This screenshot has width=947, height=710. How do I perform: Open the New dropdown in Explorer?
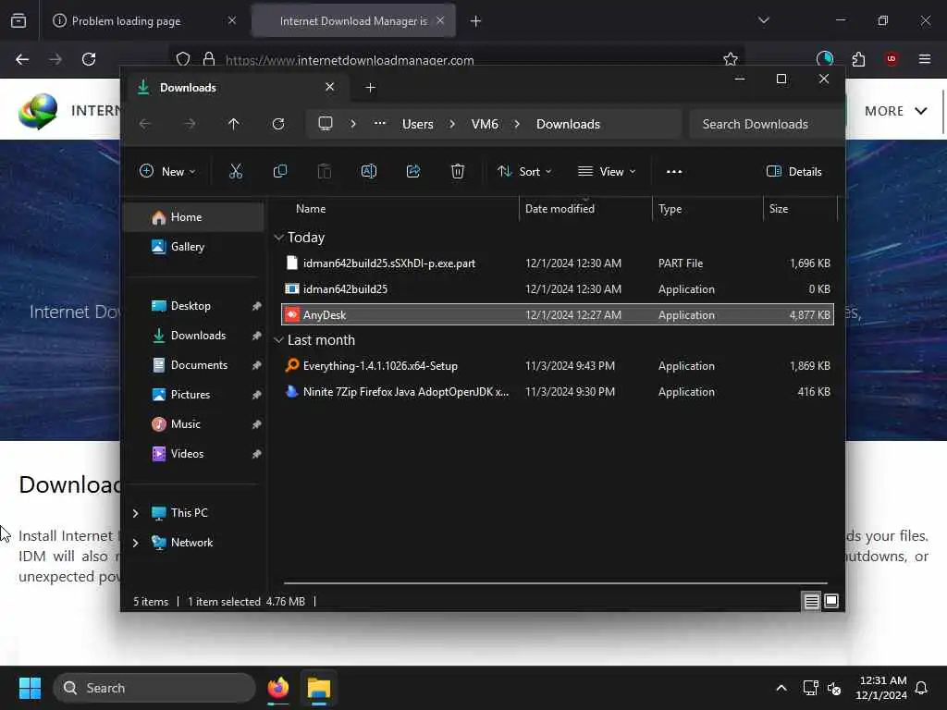pos(167,171)
